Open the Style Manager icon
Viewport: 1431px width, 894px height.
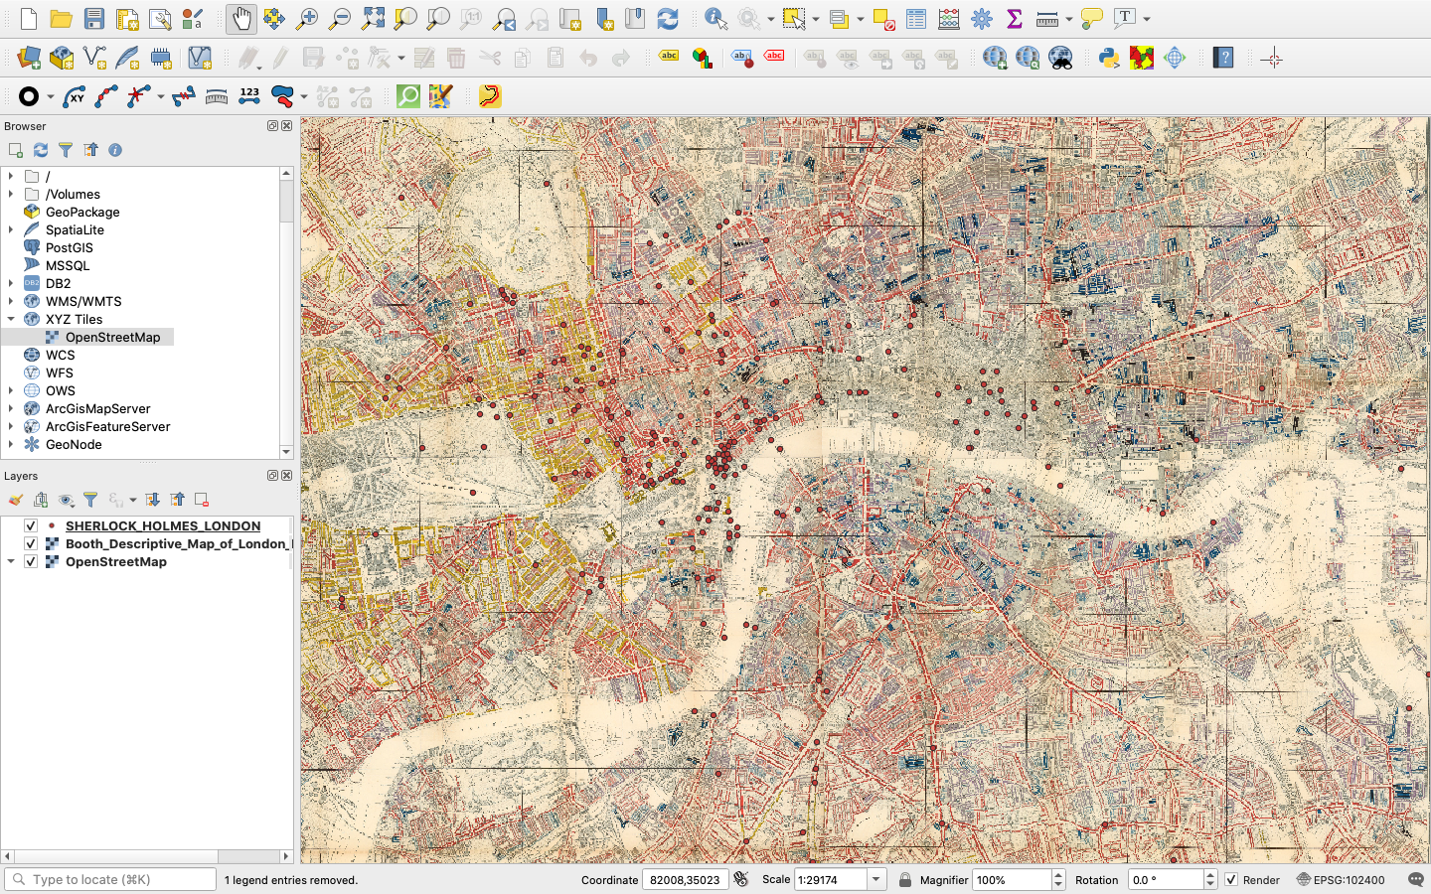[x=193, y=19]
